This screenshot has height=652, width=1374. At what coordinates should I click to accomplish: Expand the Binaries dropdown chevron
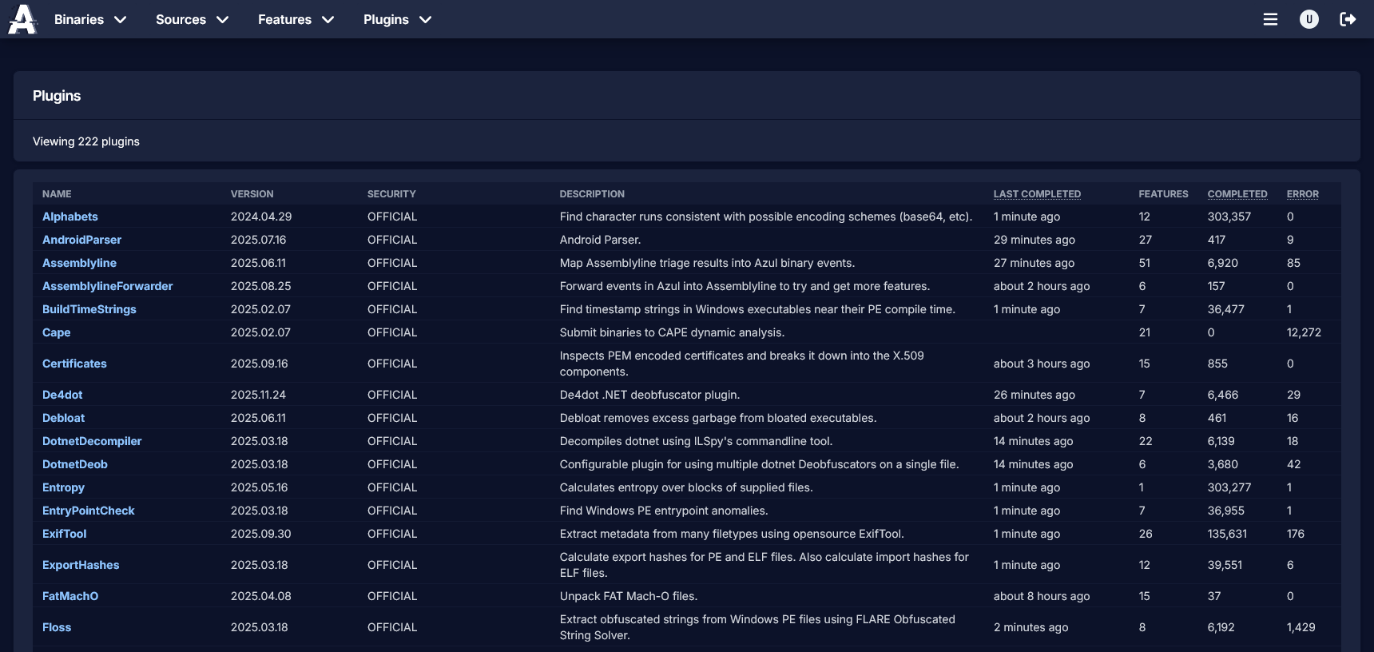[x=121, y=19]
